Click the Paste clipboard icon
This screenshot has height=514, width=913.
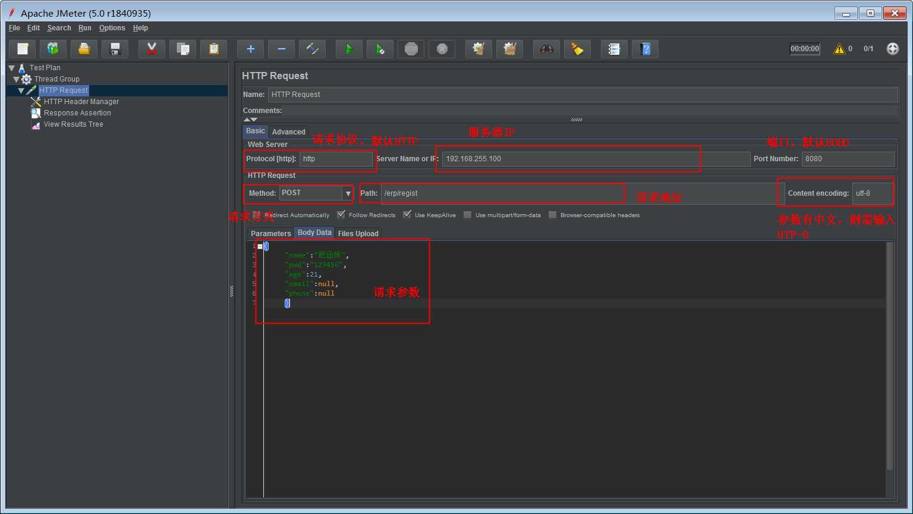[x=213, y=49]
